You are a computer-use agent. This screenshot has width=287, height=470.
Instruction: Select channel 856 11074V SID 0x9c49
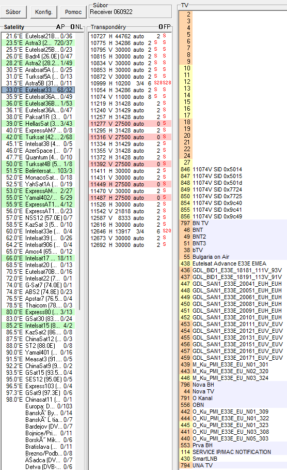pyautogui.click(x=233, y=216)
